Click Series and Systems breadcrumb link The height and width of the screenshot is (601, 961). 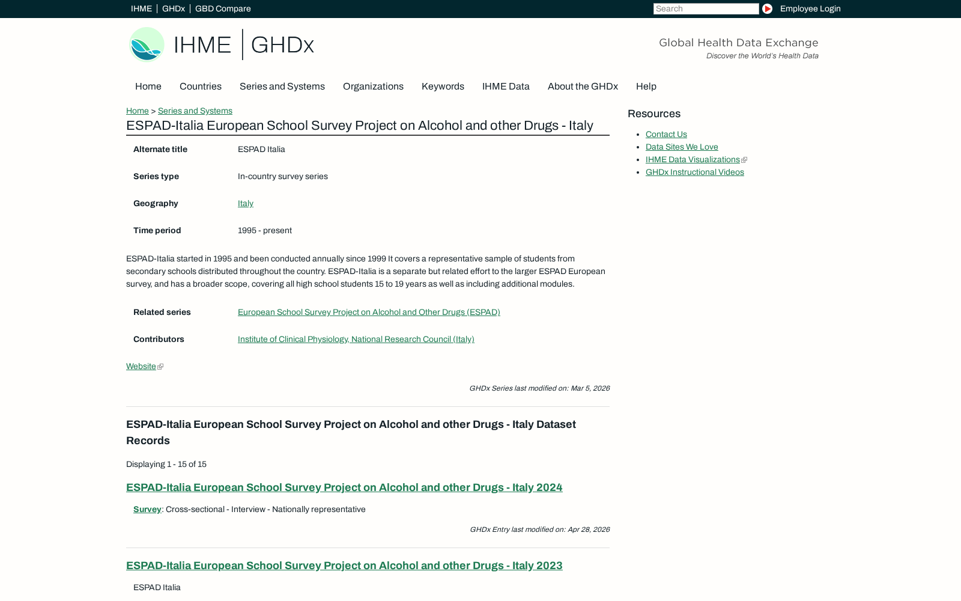tap(195, 111)
